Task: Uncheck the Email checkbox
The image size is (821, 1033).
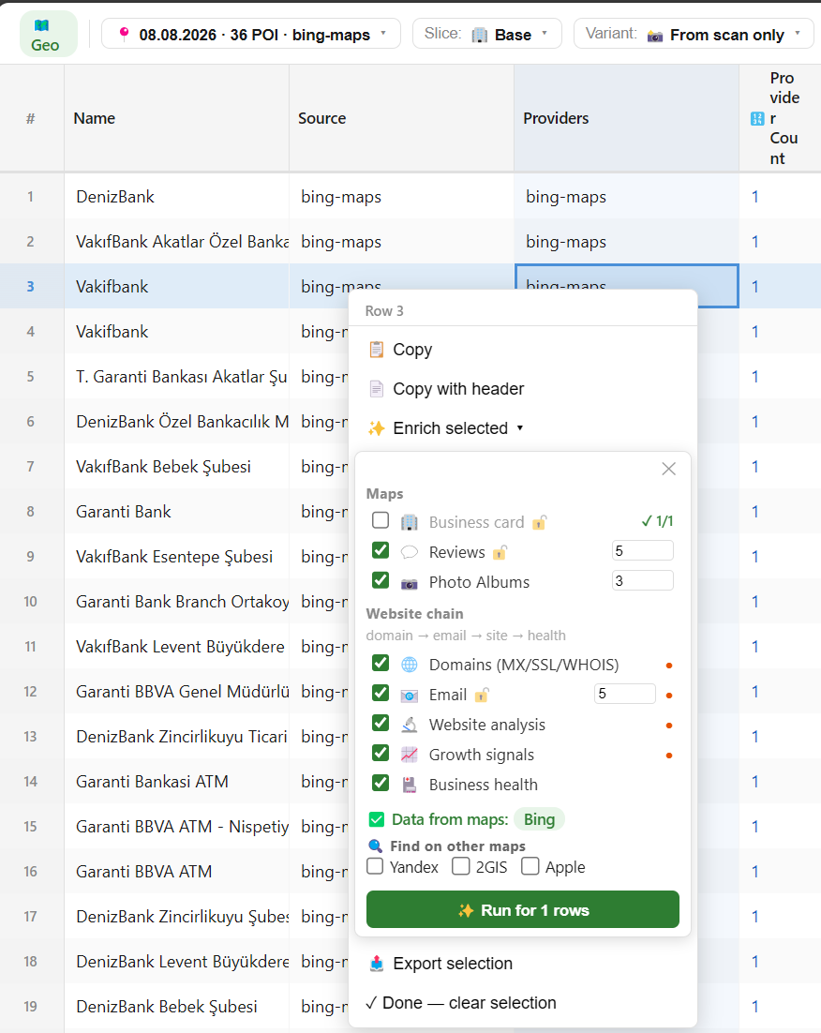Action: coord(381,693)
